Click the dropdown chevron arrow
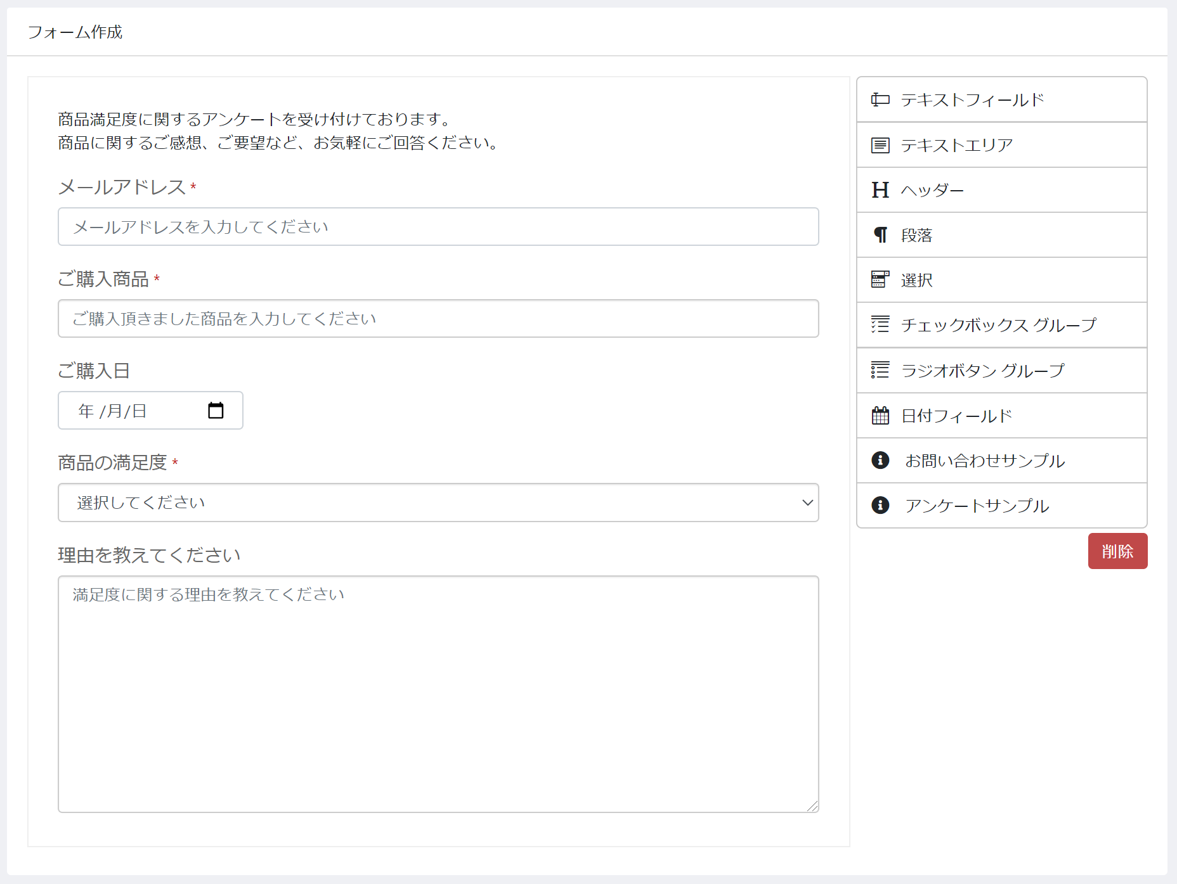 (x=807, y=503)
